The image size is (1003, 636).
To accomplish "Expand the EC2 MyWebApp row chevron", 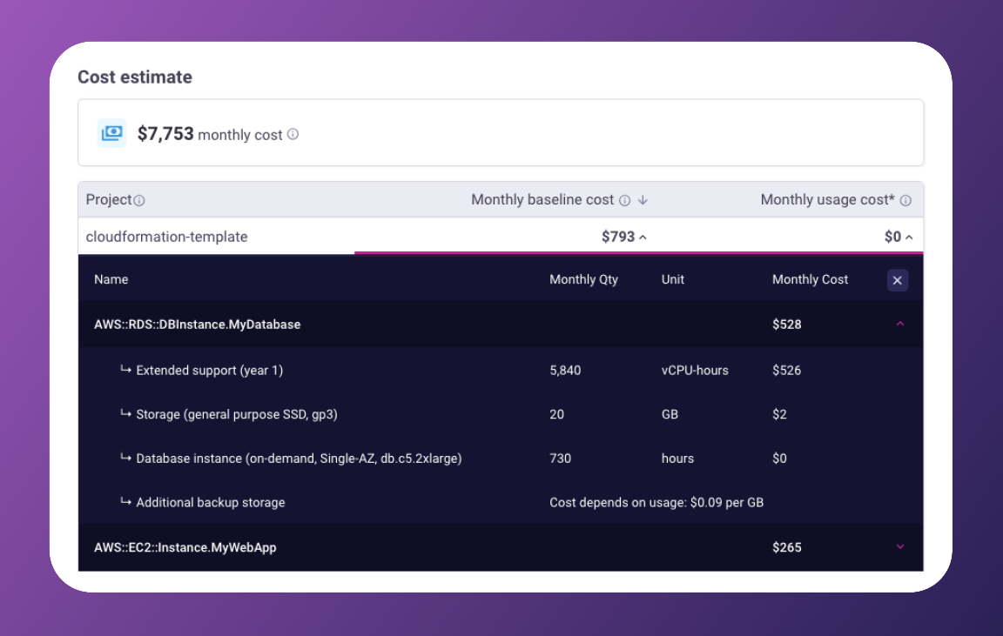I will click(900, 547).
